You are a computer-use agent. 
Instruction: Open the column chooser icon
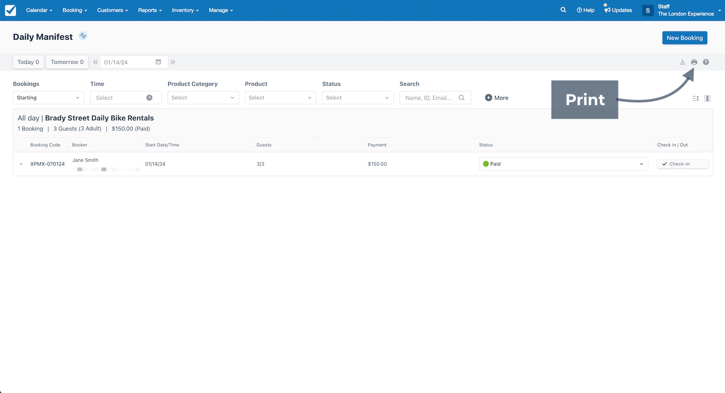point(707,98)
